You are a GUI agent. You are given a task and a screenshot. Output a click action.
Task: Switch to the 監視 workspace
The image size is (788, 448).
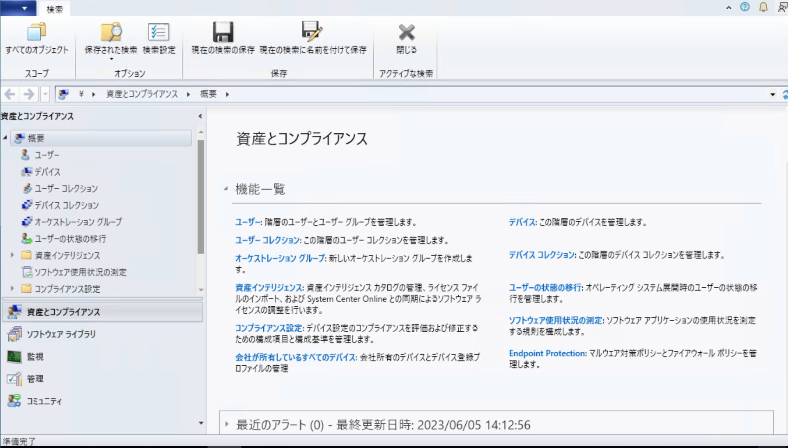[35, 356]
